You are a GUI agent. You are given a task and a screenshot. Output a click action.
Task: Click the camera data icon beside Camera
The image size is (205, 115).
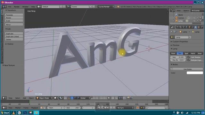click(x=189, y=18)
